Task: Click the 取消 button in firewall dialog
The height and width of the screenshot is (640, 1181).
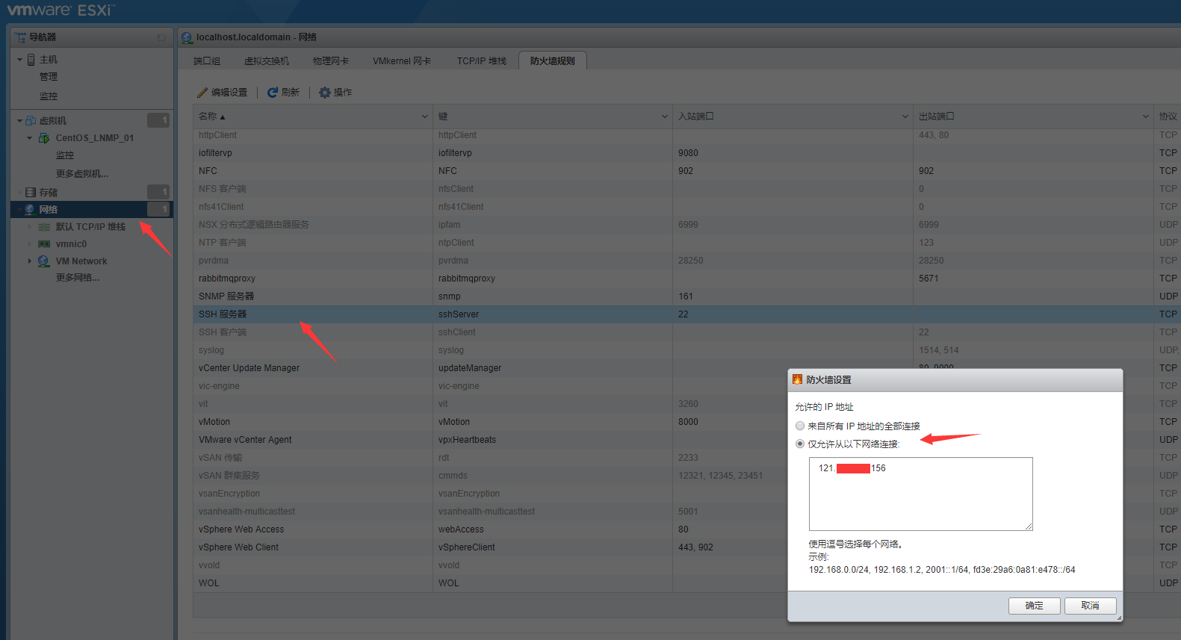Action: (x=1090, y=606)
